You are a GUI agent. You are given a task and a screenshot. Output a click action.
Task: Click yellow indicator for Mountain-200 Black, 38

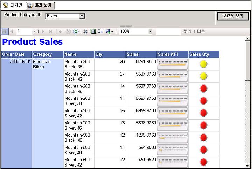tap(203, 64)
